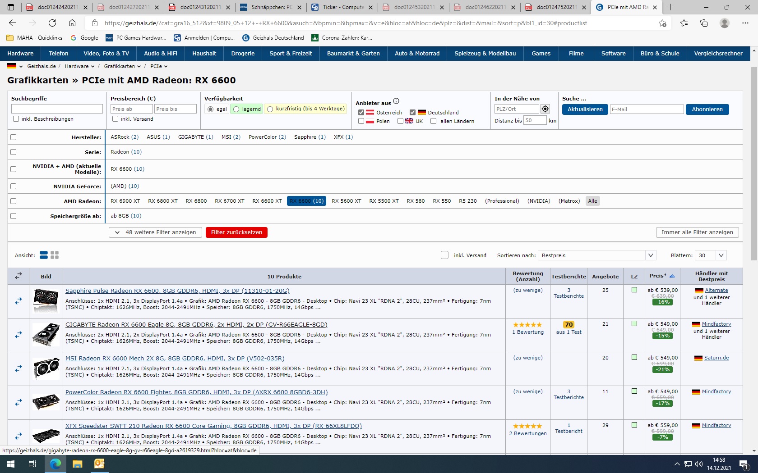Image resolution: width=758 pixels, height=473 pixels.
Task: Click the Abonnieren button
Action: tap(707, 109)
